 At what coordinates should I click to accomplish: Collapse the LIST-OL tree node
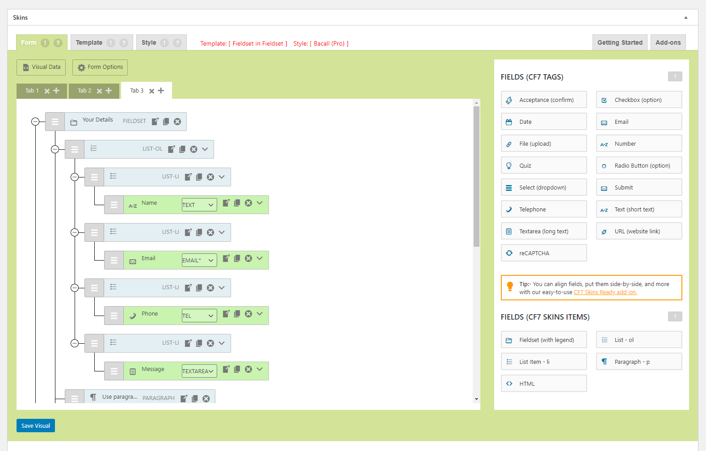coord(55,149)
